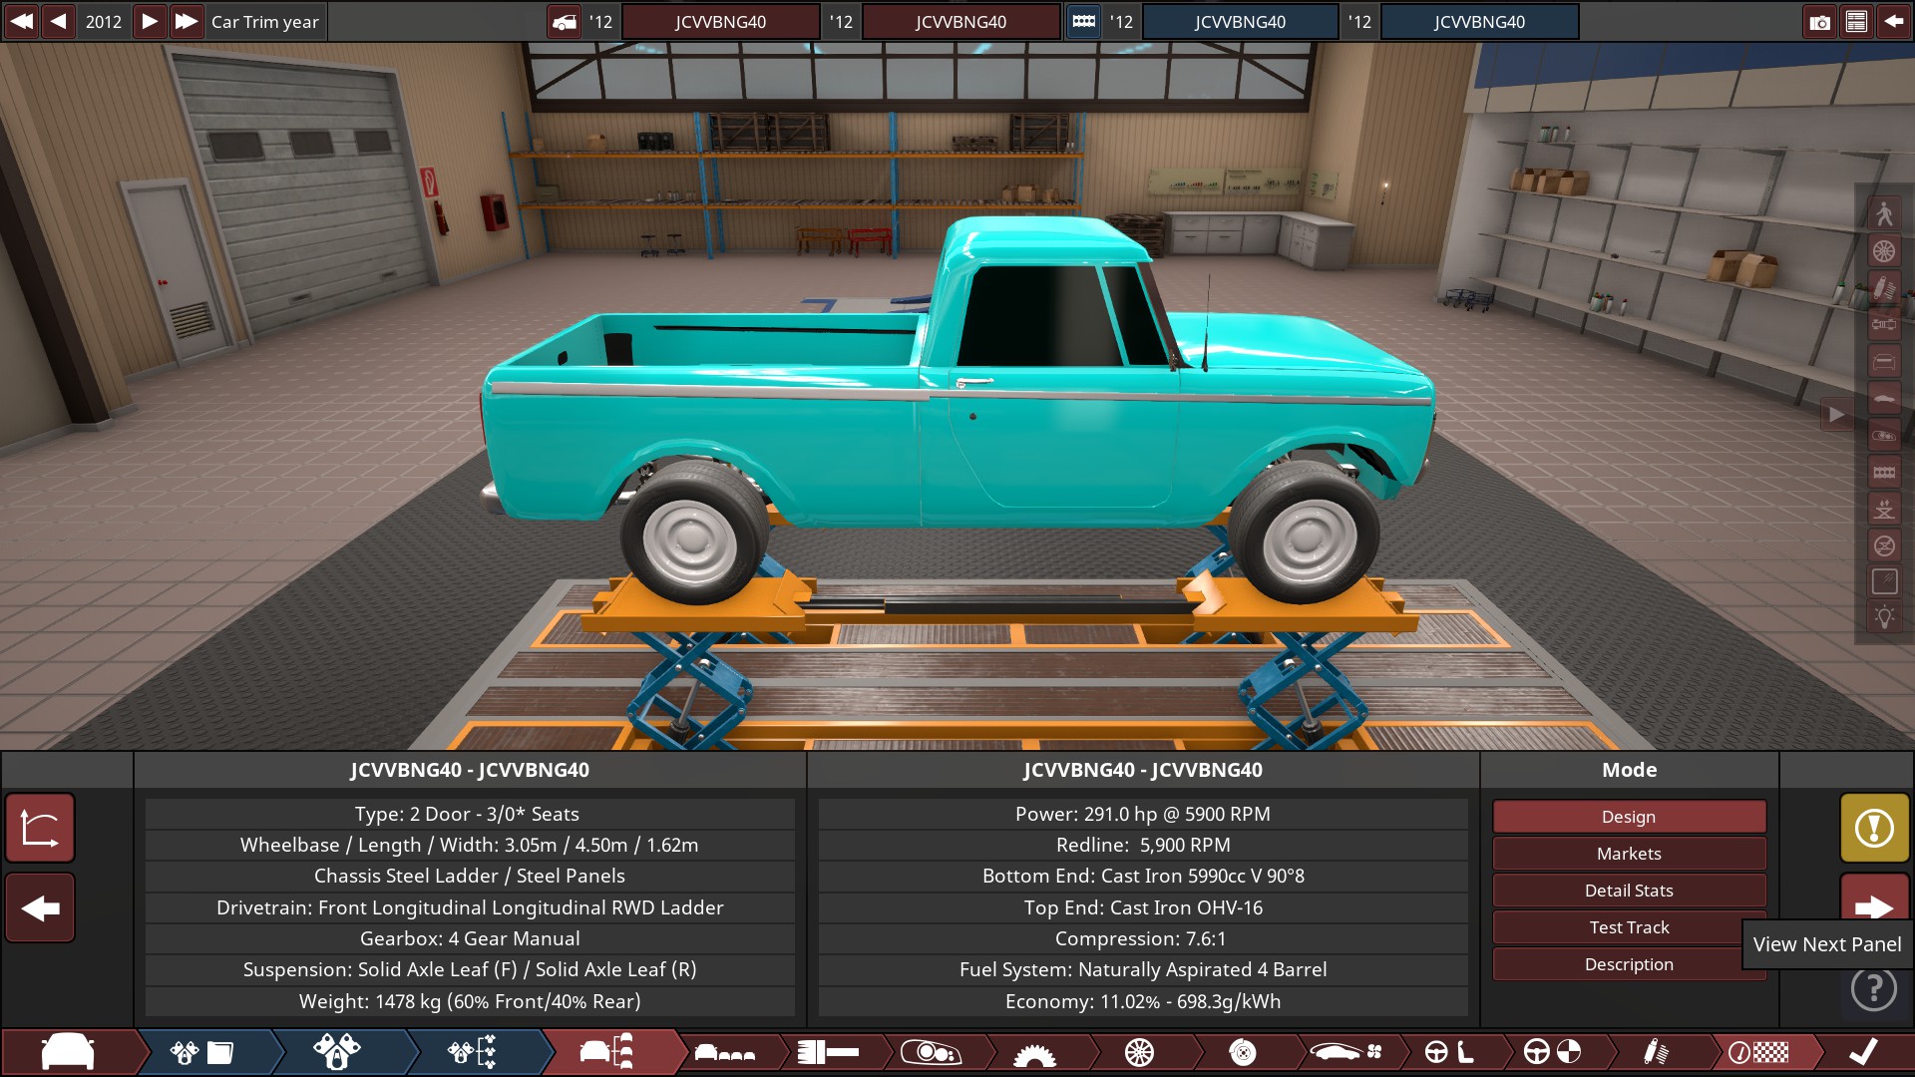Jump back to the earliest trim year
The width and height of the screenshot is (1915, 1077).
pyautogui.click(x=21, y=21)
